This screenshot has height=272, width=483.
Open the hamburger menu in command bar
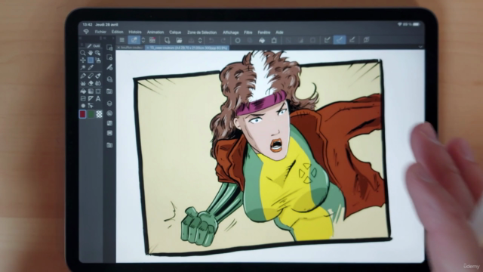point(122,40)
